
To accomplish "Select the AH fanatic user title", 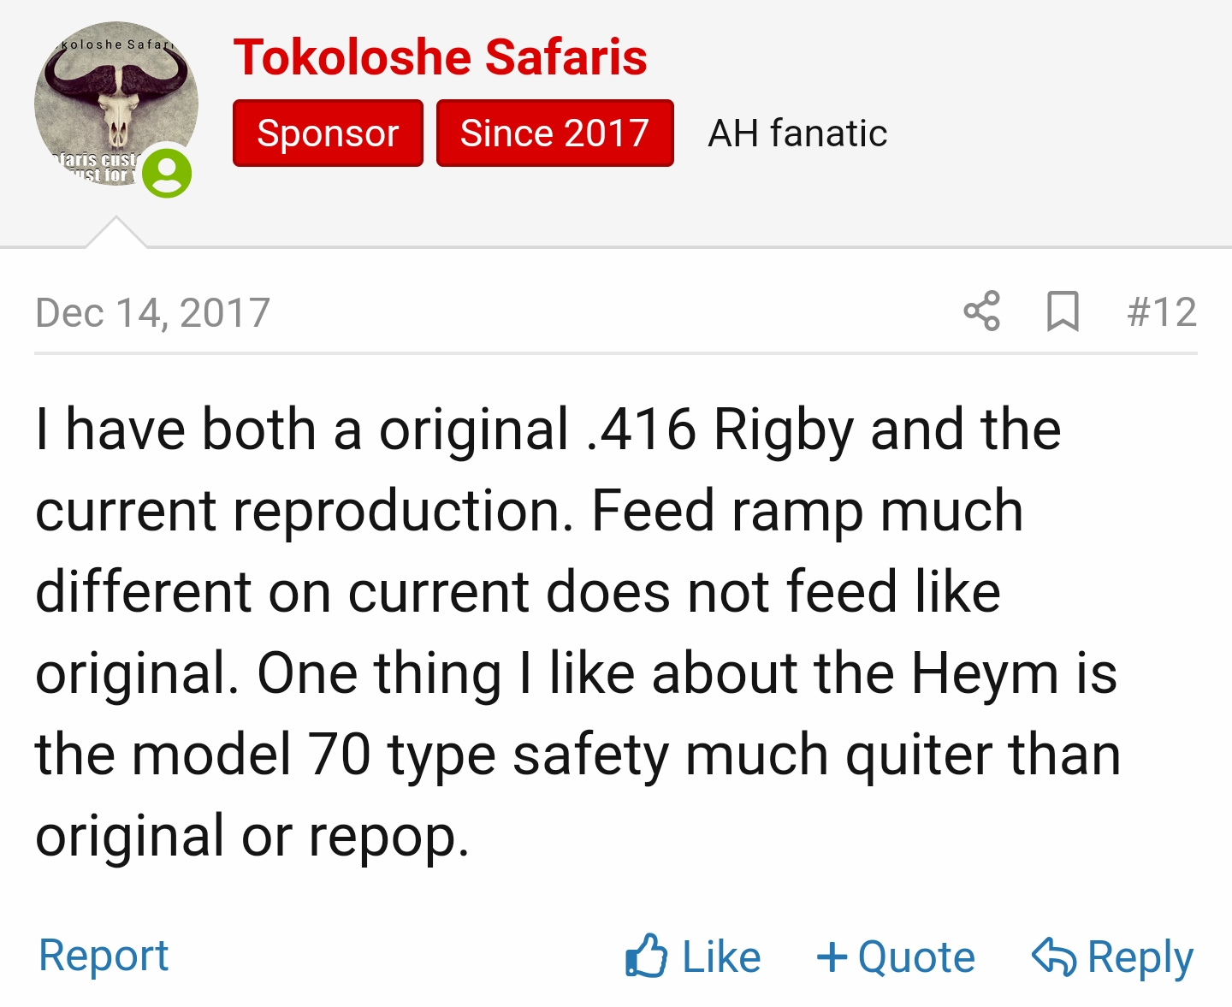I will tap(797, 133).
